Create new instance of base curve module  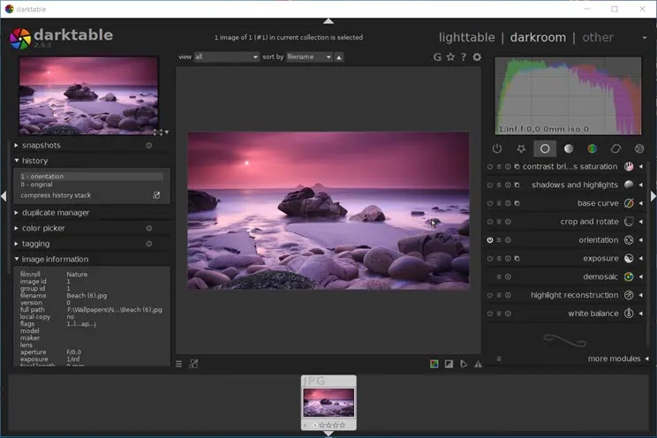[517, 203]
